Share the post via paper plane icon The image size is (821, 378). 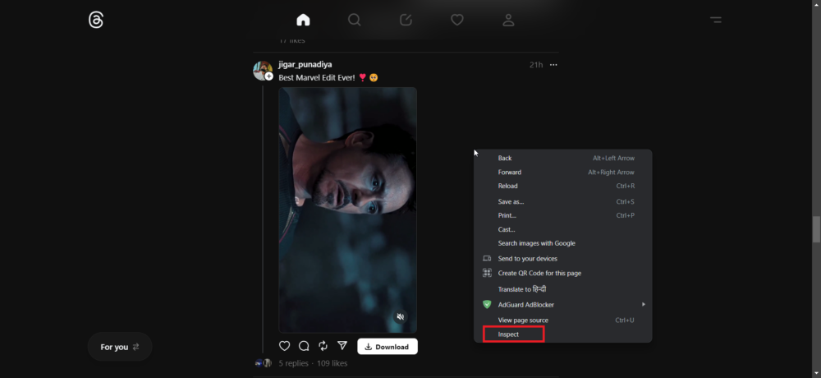point(342,346)
